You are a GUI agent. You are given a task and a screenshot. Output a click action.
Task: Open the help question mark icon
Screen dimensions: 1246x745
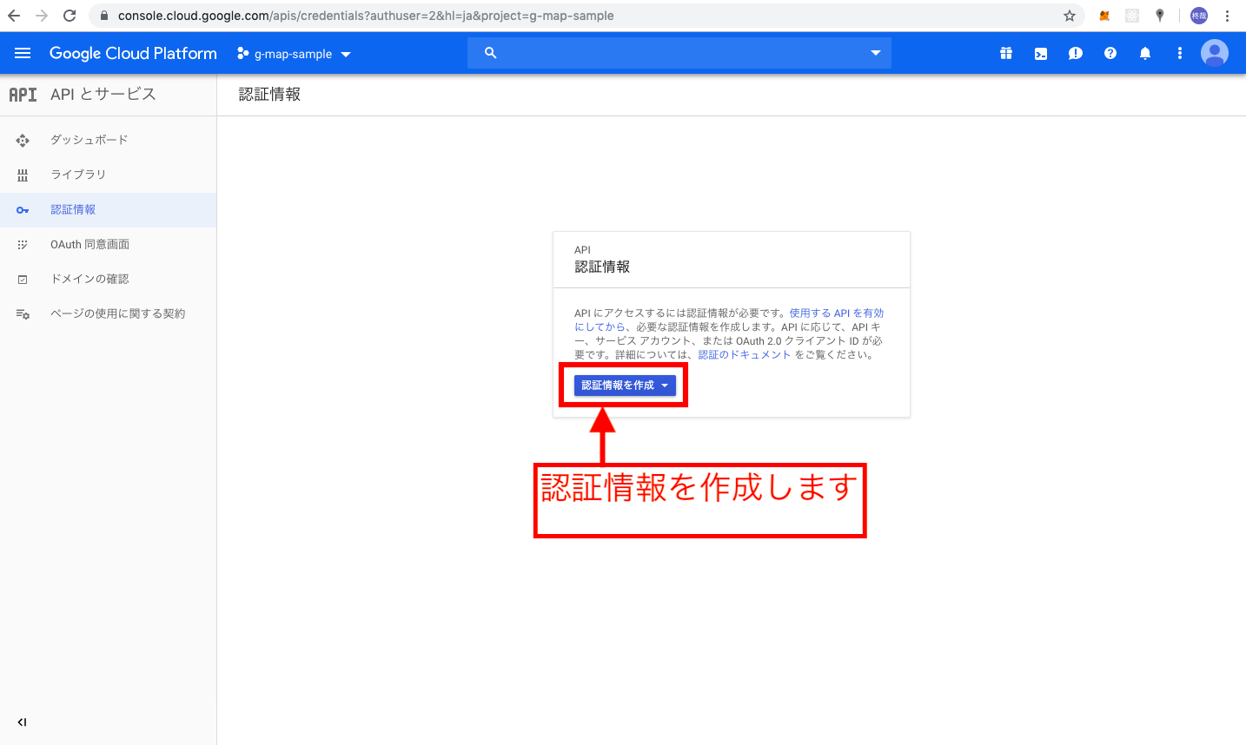point(1110,53)
